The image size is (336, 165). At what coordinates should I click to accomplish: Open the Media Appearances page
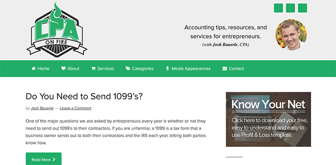(x=188, y=69)
